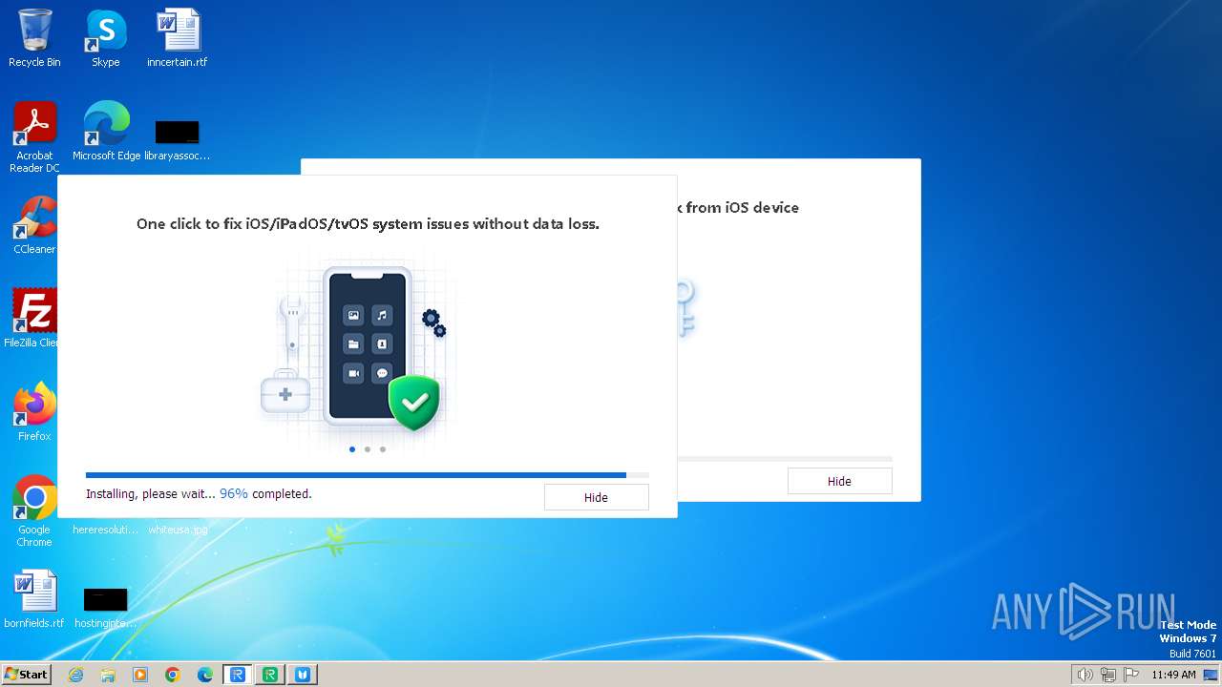The width and height of the screenshot is (1222, 687).
Task: Switch to blue R installer taskbar button
Action: (x=238, y=675)
